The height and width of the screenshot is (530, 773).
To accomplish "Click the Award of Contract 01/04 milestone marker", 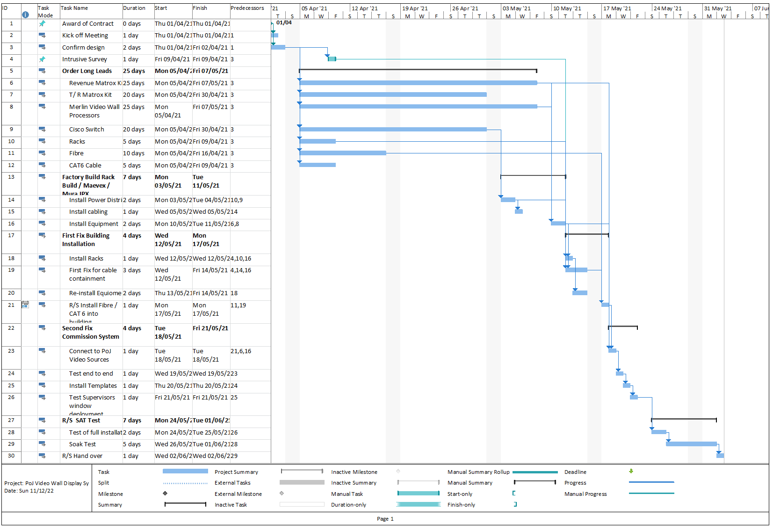I will click(x=272, y=23).
